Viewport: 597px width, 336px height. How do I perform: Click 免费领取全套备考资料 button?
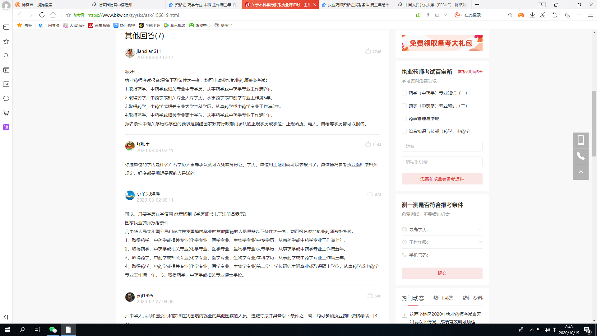(442, 179)
